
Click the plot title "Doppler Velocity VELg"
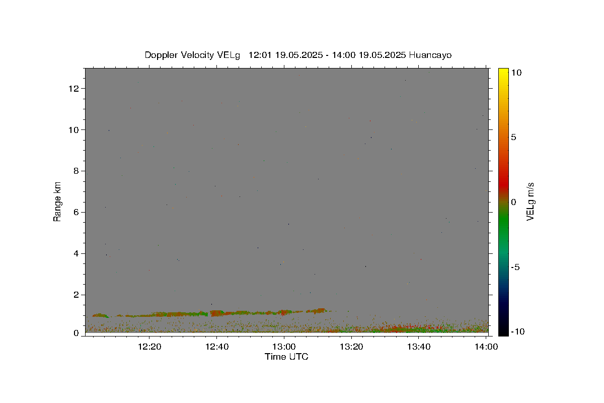pyautogui.click(x=193, y=55)
